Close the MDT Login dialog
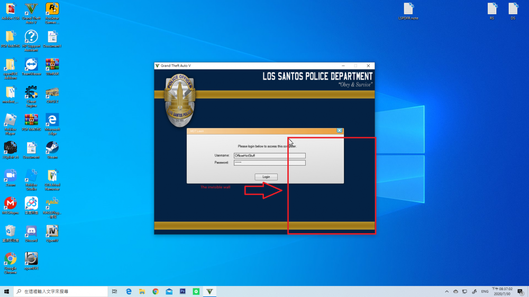The width and height of the screenshot is (529, 297). 340,130
